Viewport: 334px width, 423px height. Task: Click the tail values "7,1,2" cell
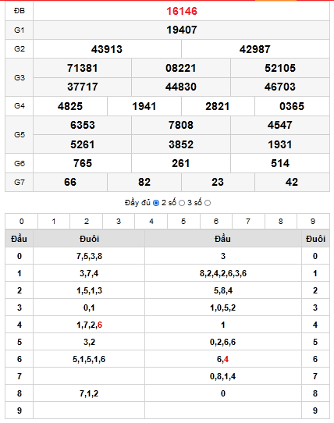click(89, 393)
